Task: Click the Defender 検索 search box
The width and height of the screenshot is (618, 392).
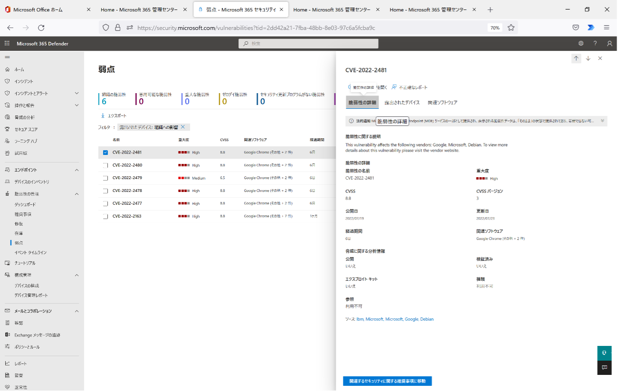Action: (308, 44)
